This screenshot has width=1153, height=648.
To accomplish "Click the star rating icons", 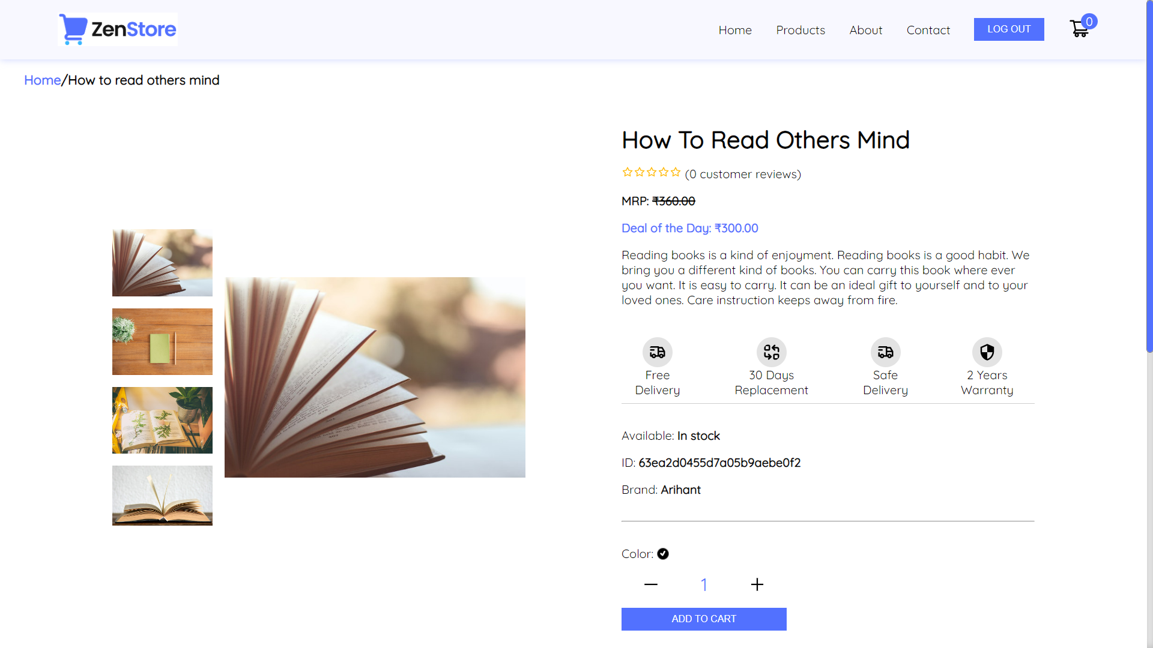I will 651,173.
